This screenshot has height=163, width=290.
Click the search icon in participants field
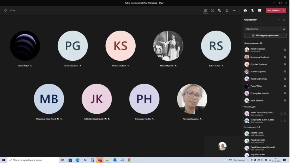[284, 29]
